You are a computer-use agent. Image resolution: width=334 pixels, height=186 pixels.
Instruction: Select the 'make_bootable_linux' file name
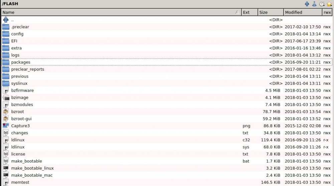click(32, 168)
